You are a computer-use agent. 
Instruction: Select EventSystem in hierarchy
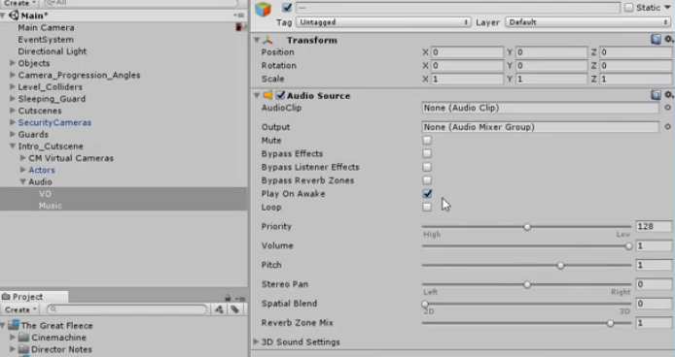(46, 40)
